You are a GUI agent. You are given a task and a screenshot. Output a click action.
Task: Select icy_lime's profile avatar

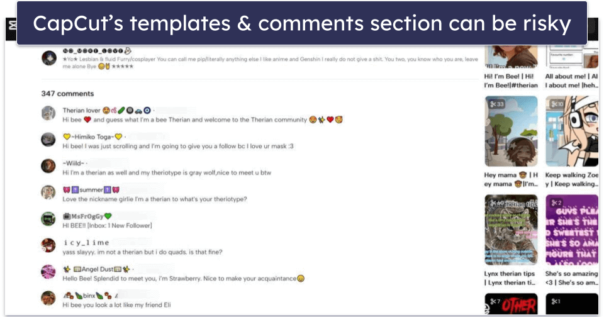[48, 245]
